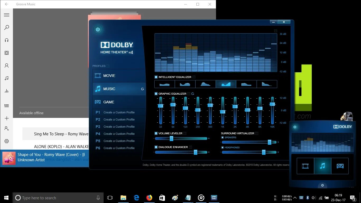This screenshot has width=361, height=203.
Task: Toggle the Graphic Equalizer checkbox
Action: click(156, 94)
